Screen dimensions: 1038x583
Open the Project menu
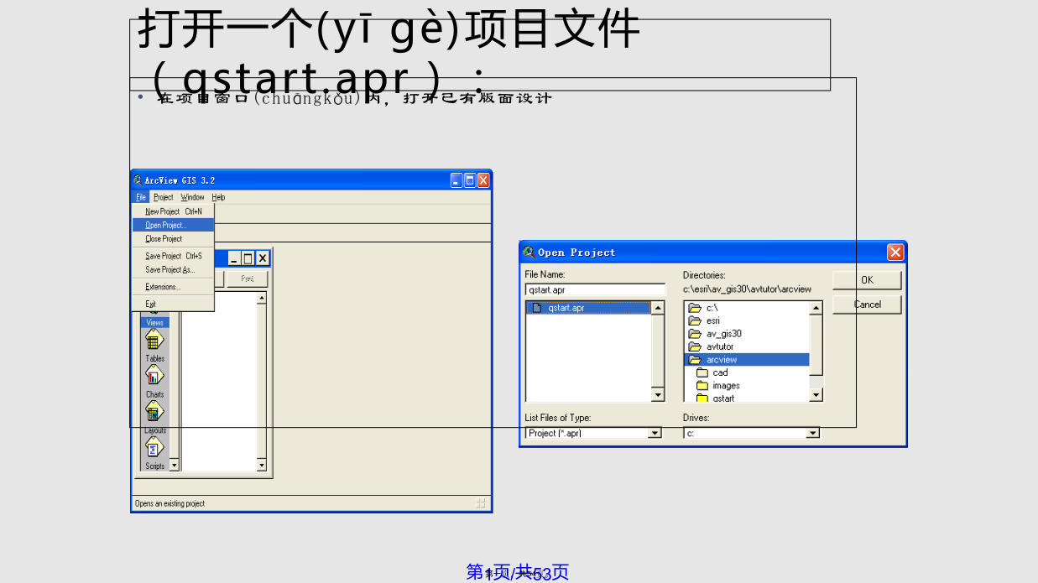pyautogui.click(x=163, y=197)
